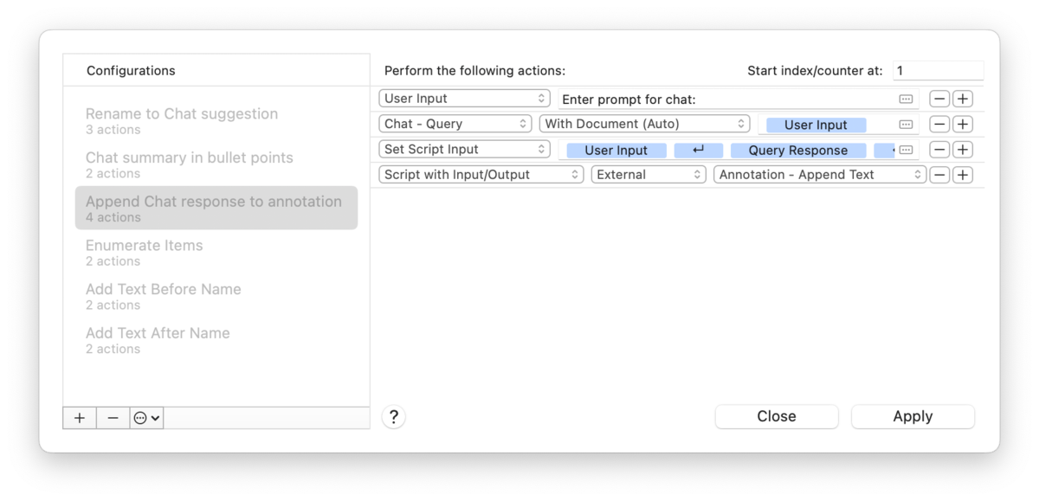
Task: Open token menu for Set Script Input field
Action: pyautogui.click(x=906, y=150)
